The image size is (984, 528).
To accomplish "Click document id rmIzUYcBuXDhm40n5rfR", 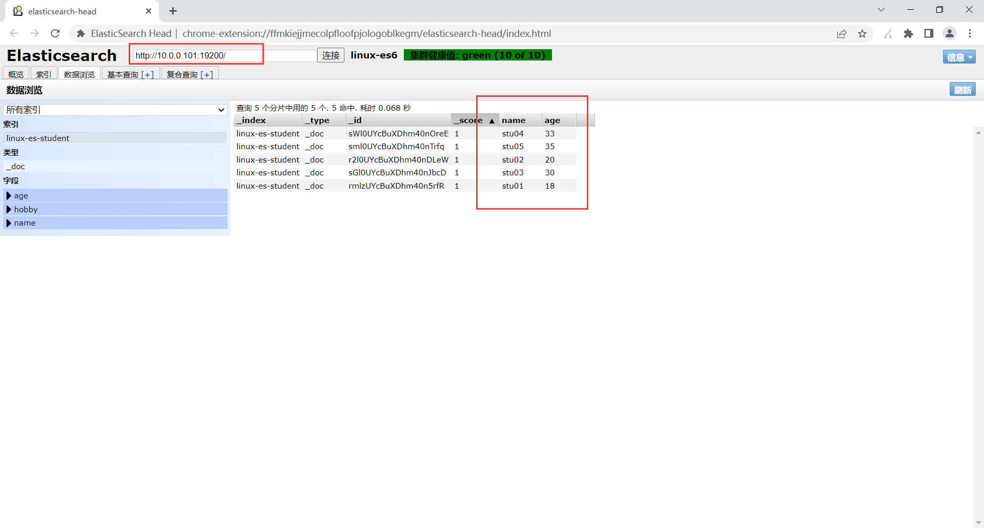I will point(396,186).
